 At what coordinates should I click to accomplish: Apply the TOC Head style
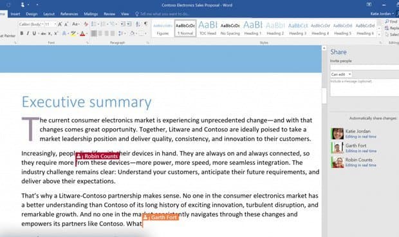tap(208, 28)
